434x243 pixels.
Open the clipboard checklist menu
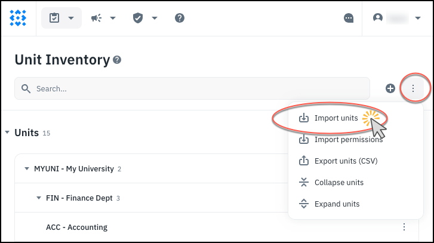tap(61, 18)
